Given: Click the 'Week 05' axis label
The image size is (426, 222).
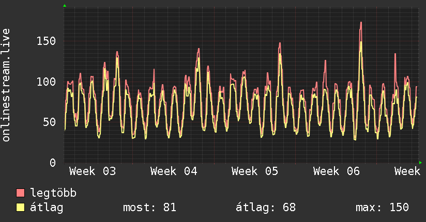Looking at the screenshot, I should click(255, 171).
